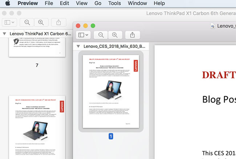Click PDF document icon in front title bar
The image size is (236, 159).
(x=213, y=26)
